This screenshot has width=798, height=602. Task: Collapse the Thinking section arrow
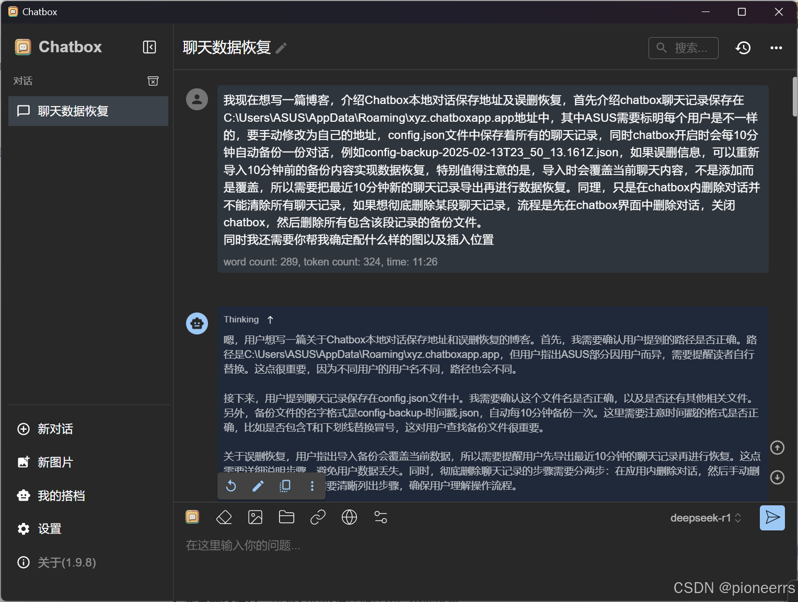click(270, 319)
